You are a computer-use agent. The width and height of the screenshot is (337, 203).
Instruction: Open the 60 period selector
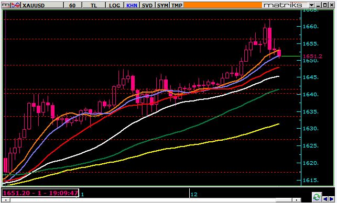point(73,5)
